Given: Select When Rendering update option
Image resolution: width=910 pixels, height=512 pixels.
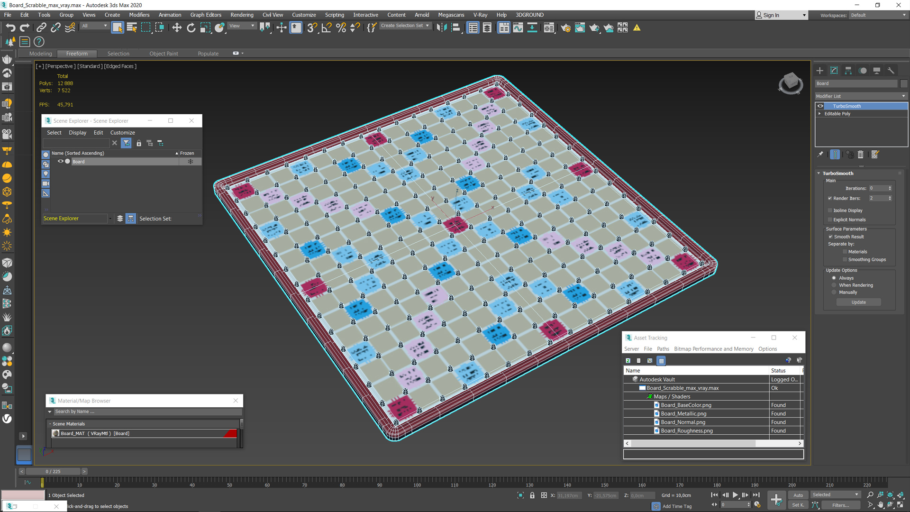Looking at the screenshot, I should coord(834,285).
